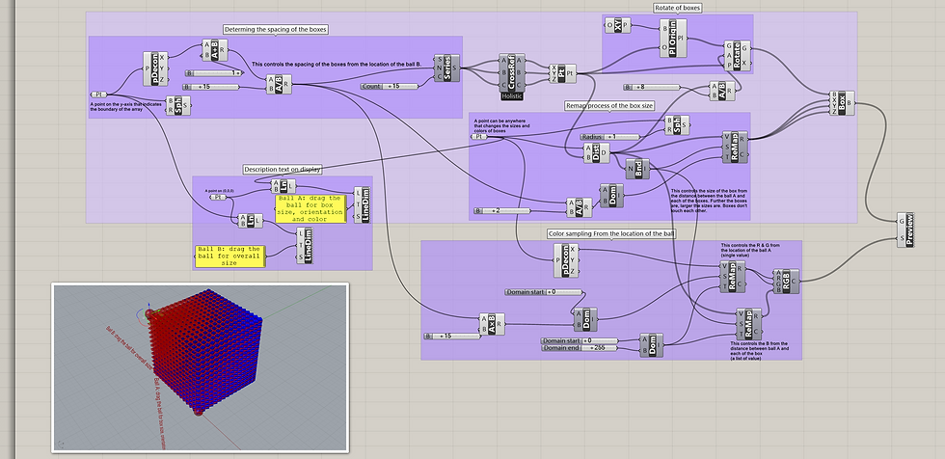Screen dimensions: 945x459
Task: Select the Dist component
Action: (597, 153)
